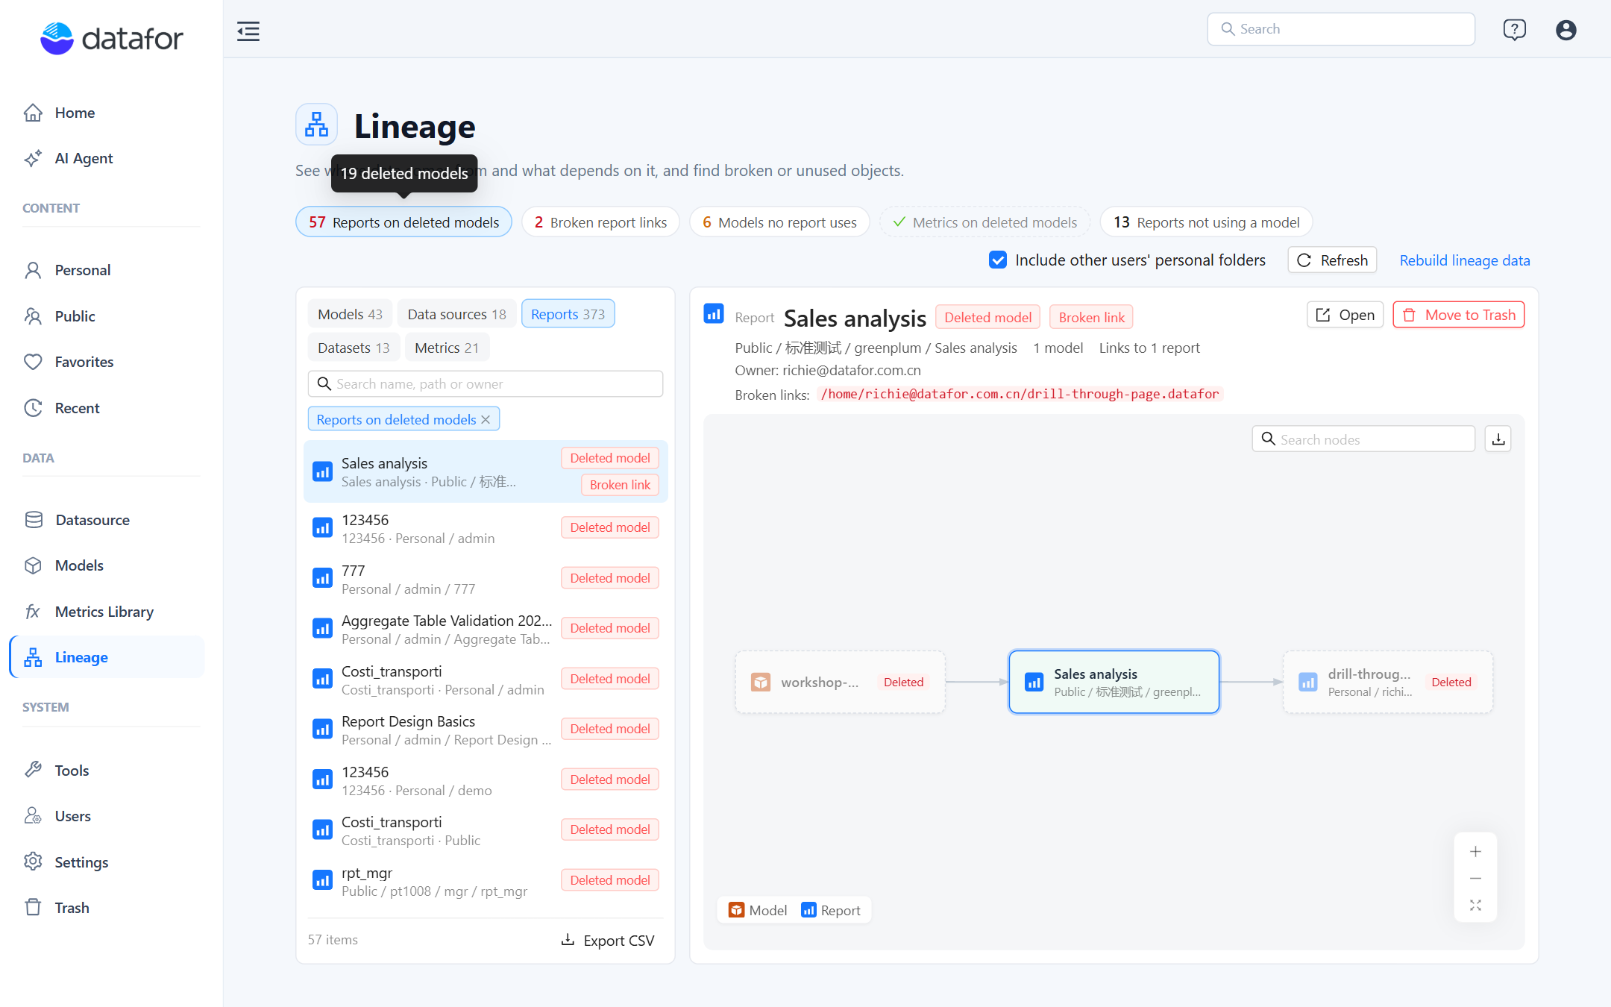Select the drill-through deleted report node
The height and width of the screenshot is (1007, 1611).
[x=1387, y=683]
